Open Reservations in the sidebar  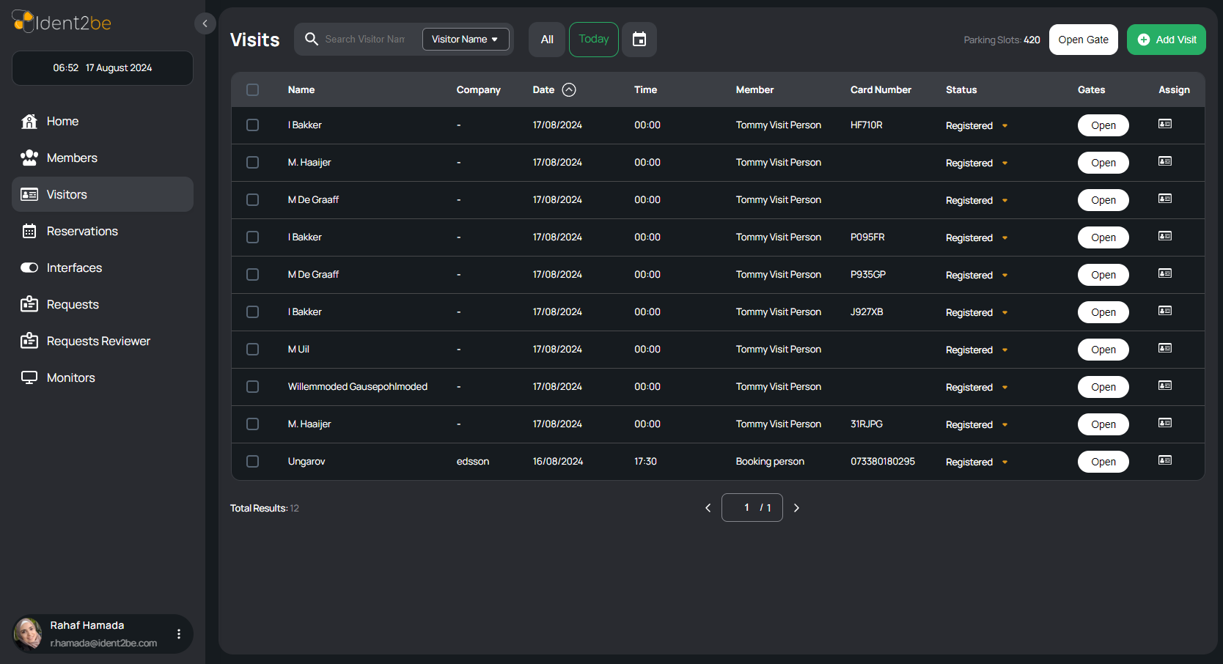(x=82, y=232)
